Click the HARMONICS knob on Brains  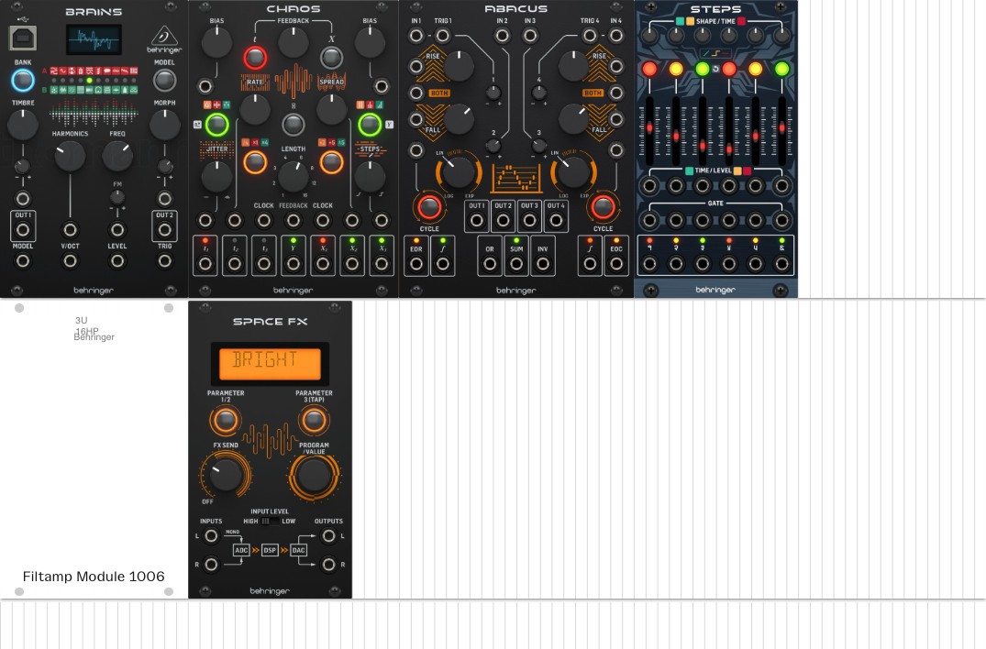point(70,155)
